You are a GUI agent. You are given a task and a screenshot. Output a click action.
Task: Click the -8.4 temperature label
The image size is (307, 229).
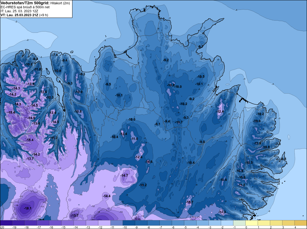[35, 59]
